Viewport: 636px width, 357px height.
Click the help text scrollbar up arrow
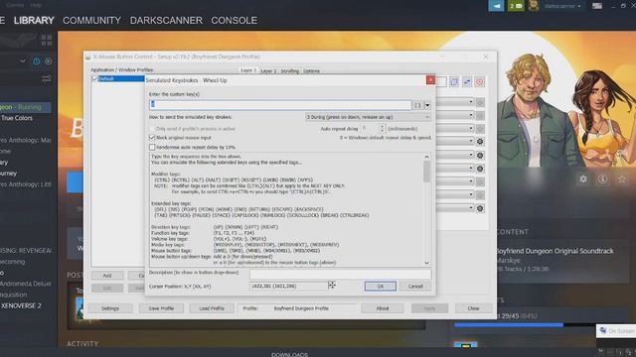click(x=426, y=157)
